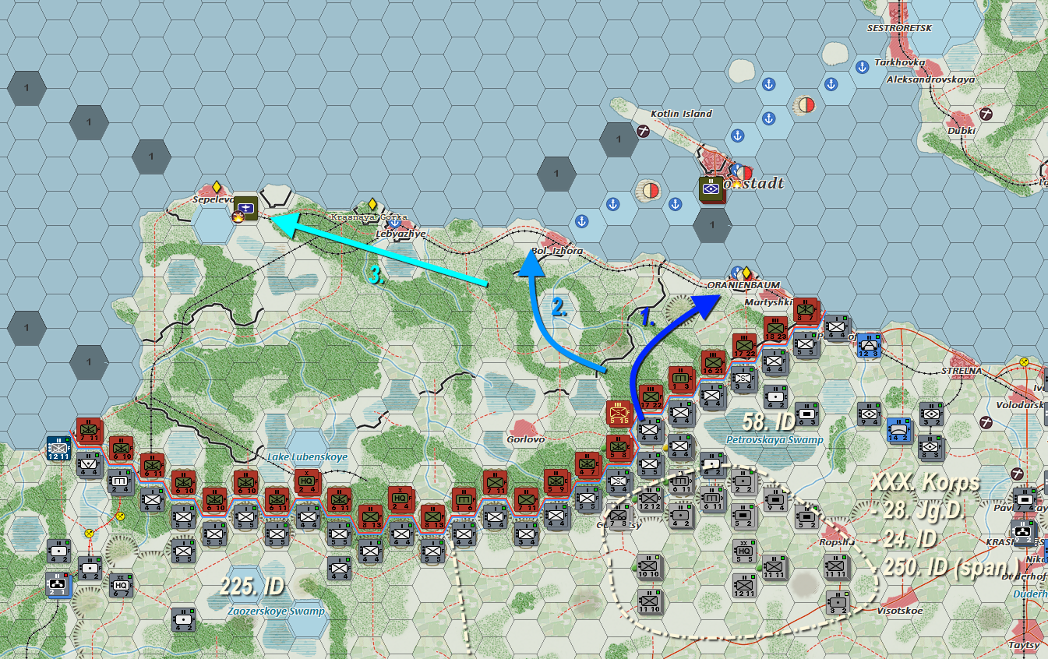Click the Dubki town label
Screen dimensions: 1048x659
click(x=962, y=131)
